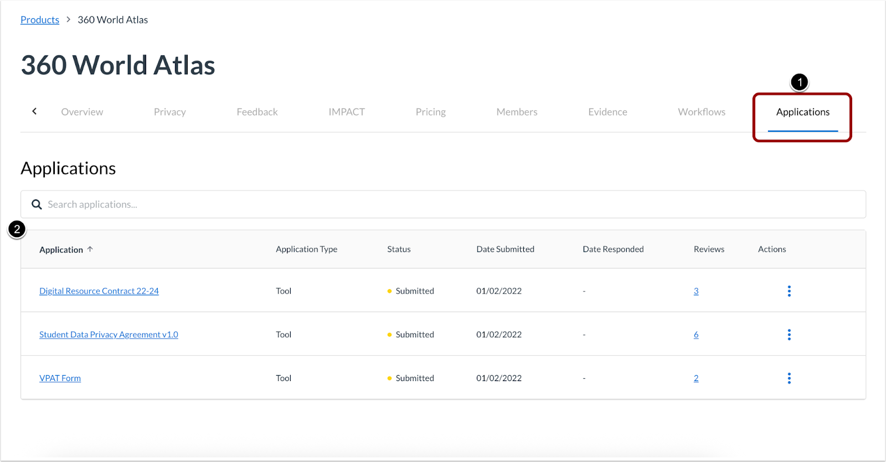The width and height of the screenshot is (886, 462).
Task: Open Digital Resource Contract 22-24 link
Action: pos(99,291)
